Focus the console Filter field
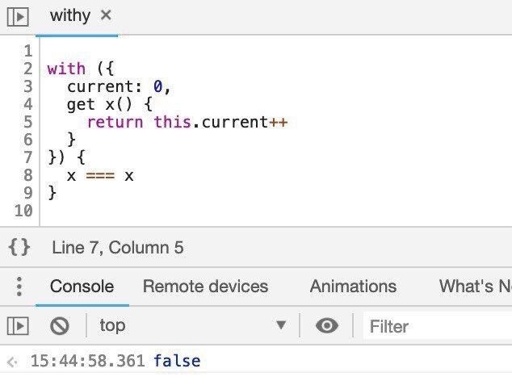512x381 pixels. point(436,326)
